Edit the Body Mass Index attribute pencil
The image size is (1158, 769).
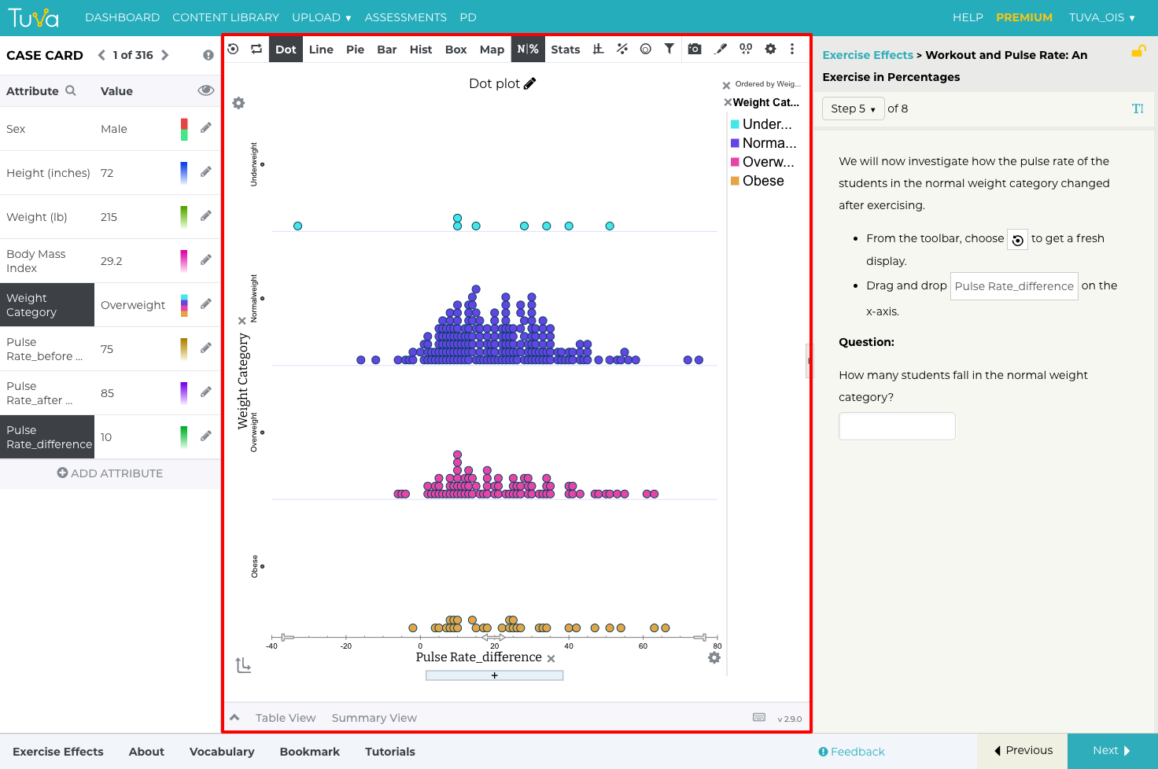pyautogui.click(x=206, y=259)
